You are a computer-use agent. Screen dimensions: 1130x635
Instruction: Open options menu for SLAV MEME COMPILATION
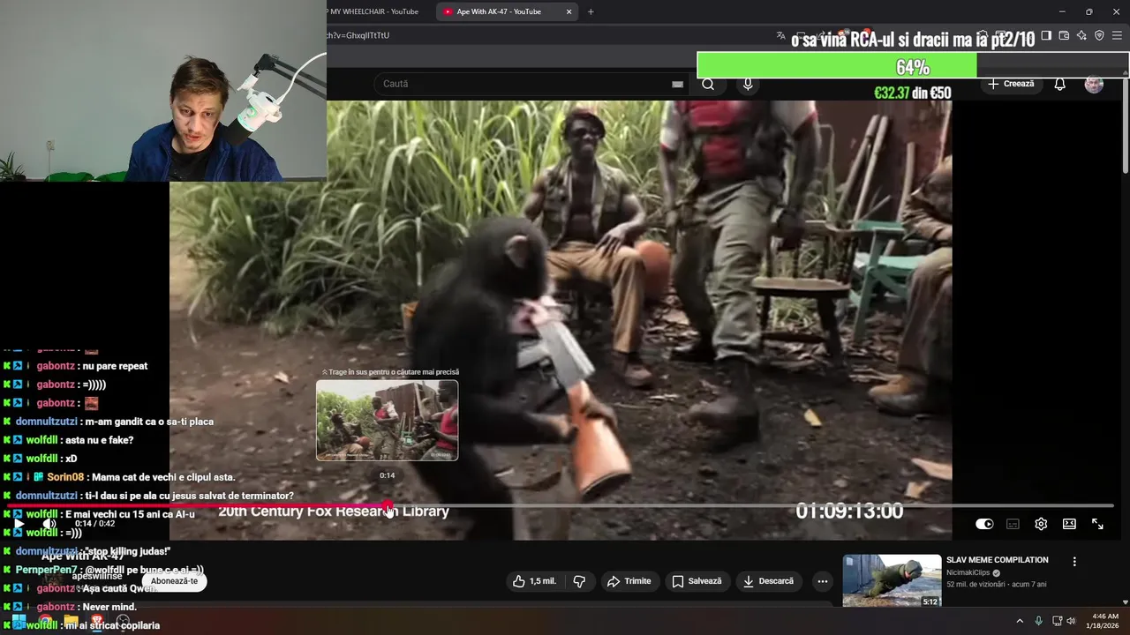[x=1074, y=562]
